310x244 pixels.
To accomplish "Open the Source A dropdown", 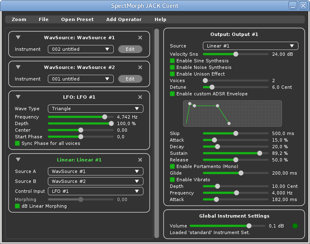I will point(96,171).
